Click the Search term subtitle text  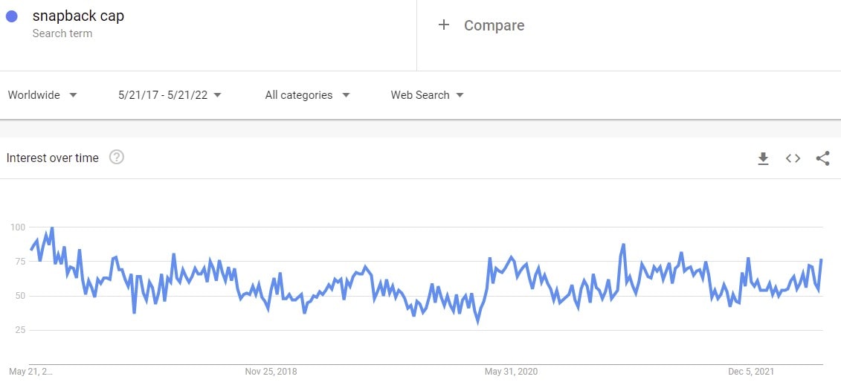(x=62, y=33)
